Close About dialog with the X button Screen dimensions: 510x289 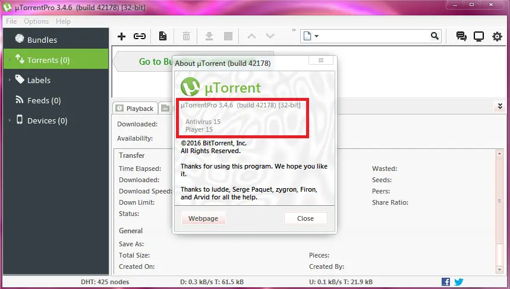[321, 61]
